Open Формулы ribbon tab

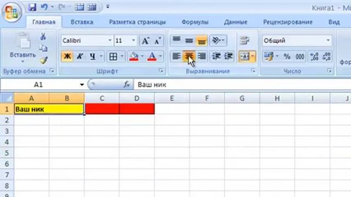pos(195,22)
